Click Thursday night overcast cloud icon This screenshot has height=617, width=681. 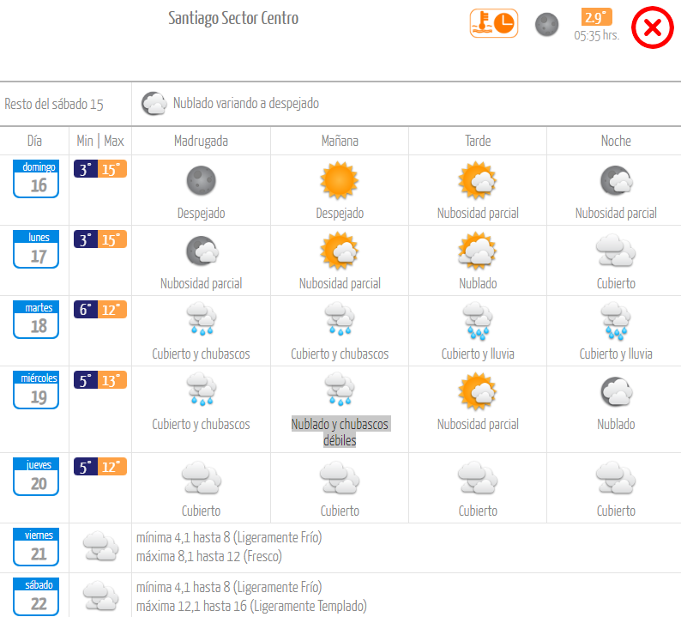pyautogui.click(x=616, y=478)
